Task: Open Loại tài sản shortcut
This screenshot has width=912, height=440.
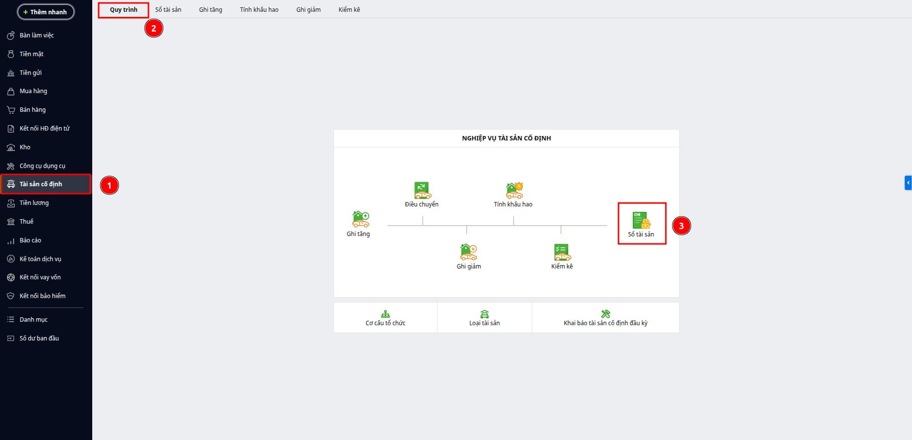Action: [x=484, y=318]
